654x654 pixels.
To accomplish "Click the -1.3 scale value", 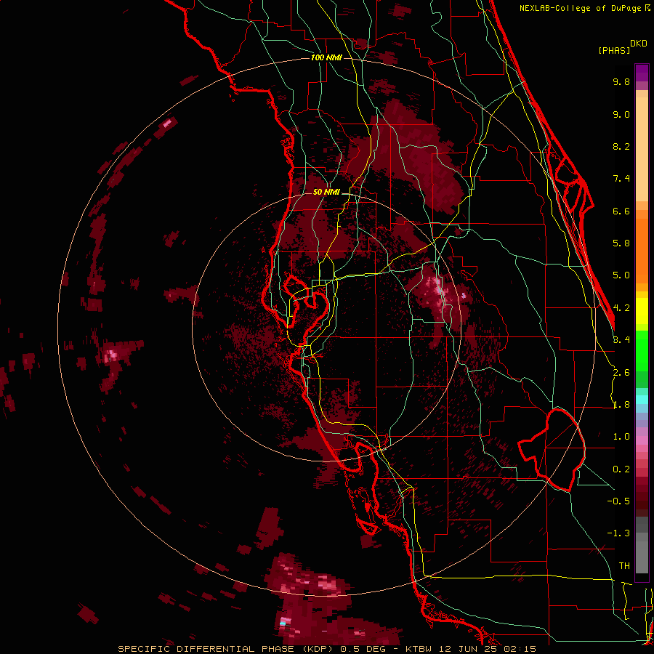I will 618,533.
